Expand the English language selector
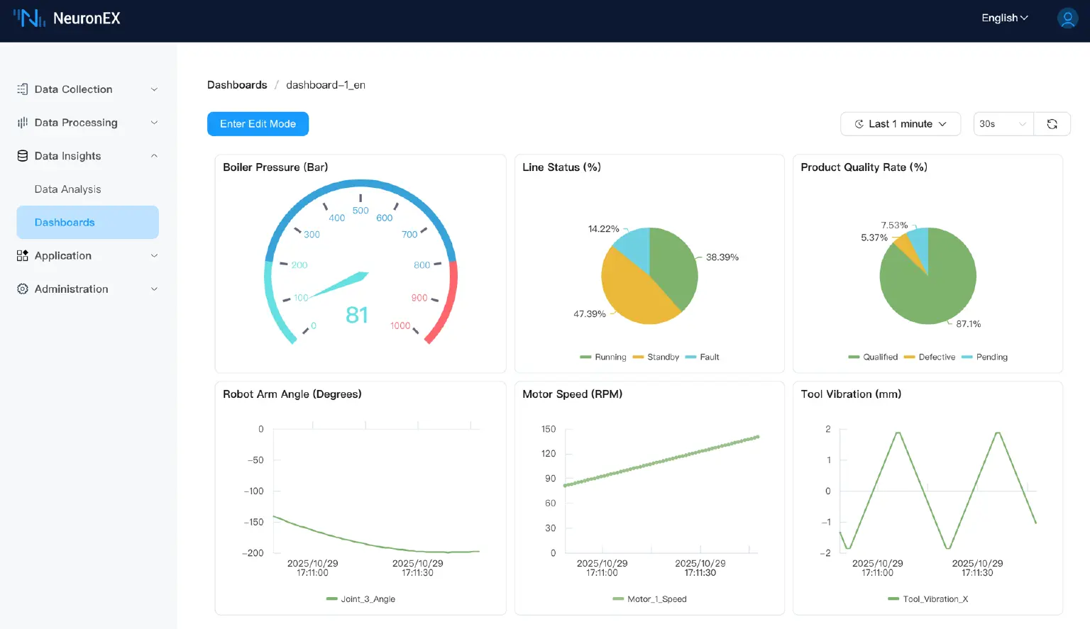The width and height of the screenshot is (1090, 629). pos(1004,18)
